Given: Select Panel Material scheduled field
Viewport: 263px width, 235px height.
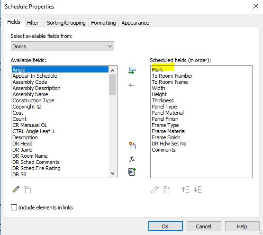Looking at the screenshot, I should click(201, 113).
